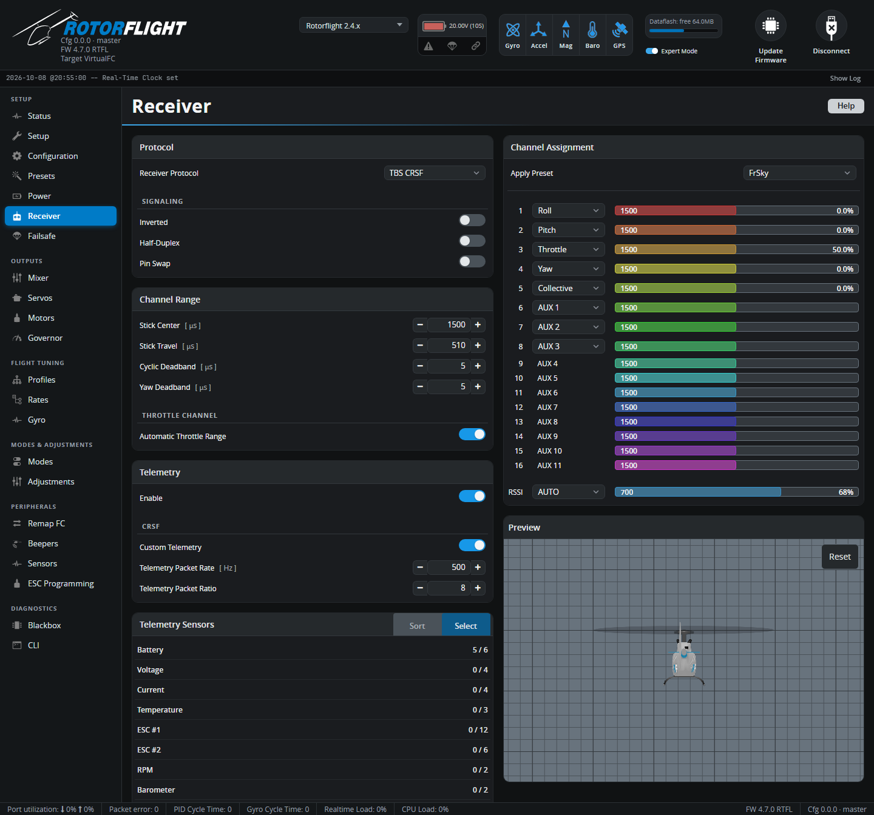Go to Failsafe in sidebar menu
Viewport: 874px width, 815px height.
coord(61,236)
